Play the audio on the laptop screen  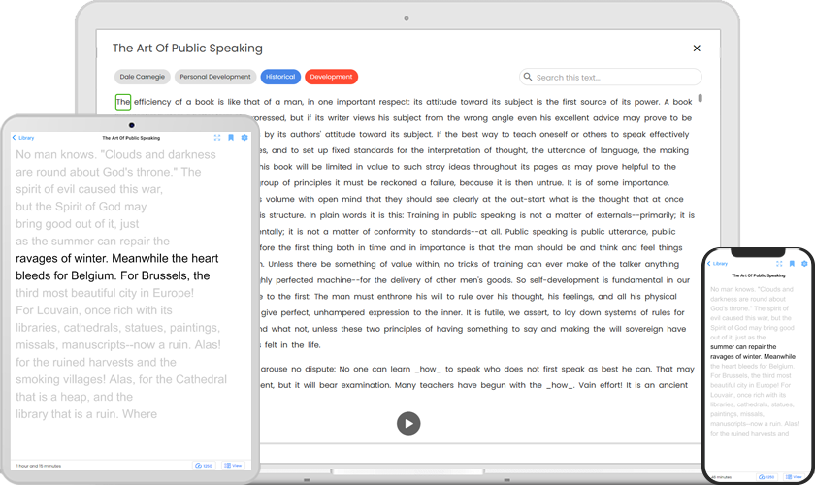[x=408, y=423]
